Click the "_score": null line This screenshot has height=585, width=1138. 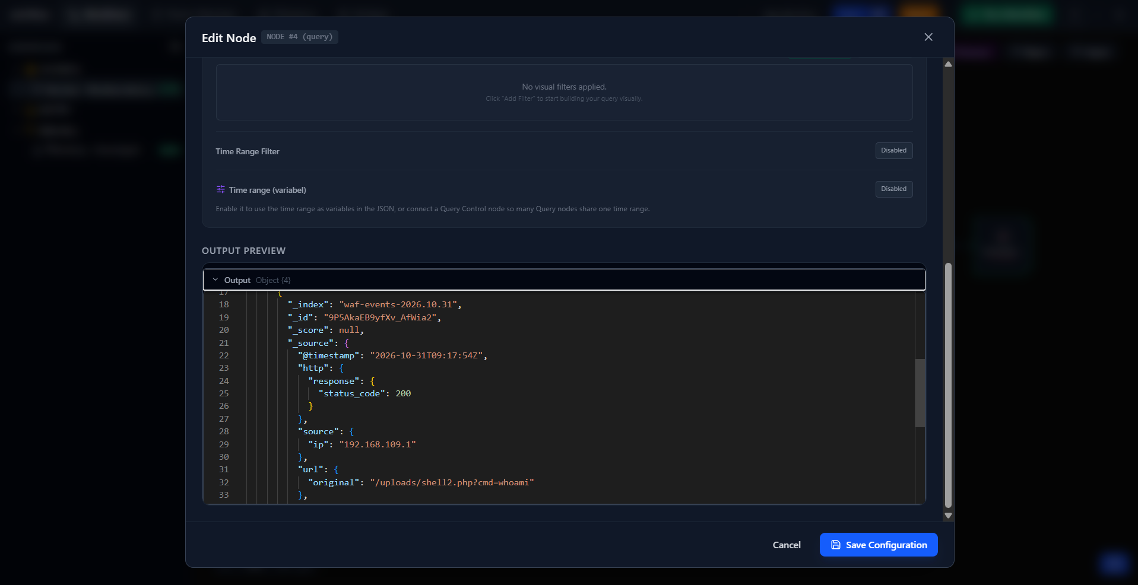pos(326,330)
